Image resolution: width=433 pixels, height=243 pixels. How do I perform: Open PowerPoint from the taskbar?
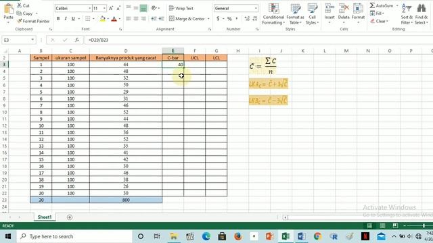tap(269, 236)
